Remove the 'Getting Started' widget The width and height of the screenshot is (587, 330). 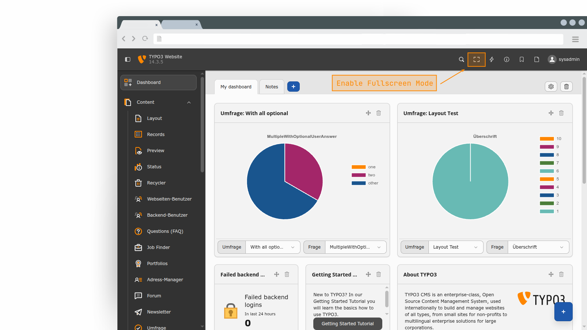click(x=379, y=274)
